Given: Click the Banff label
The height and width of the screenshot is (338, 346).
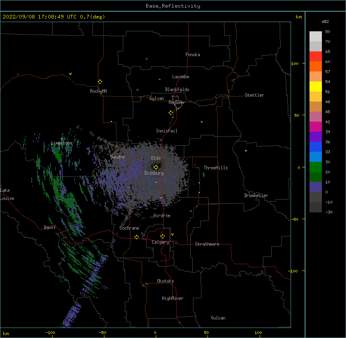Looking at the screenshot, I should point(50,228).
